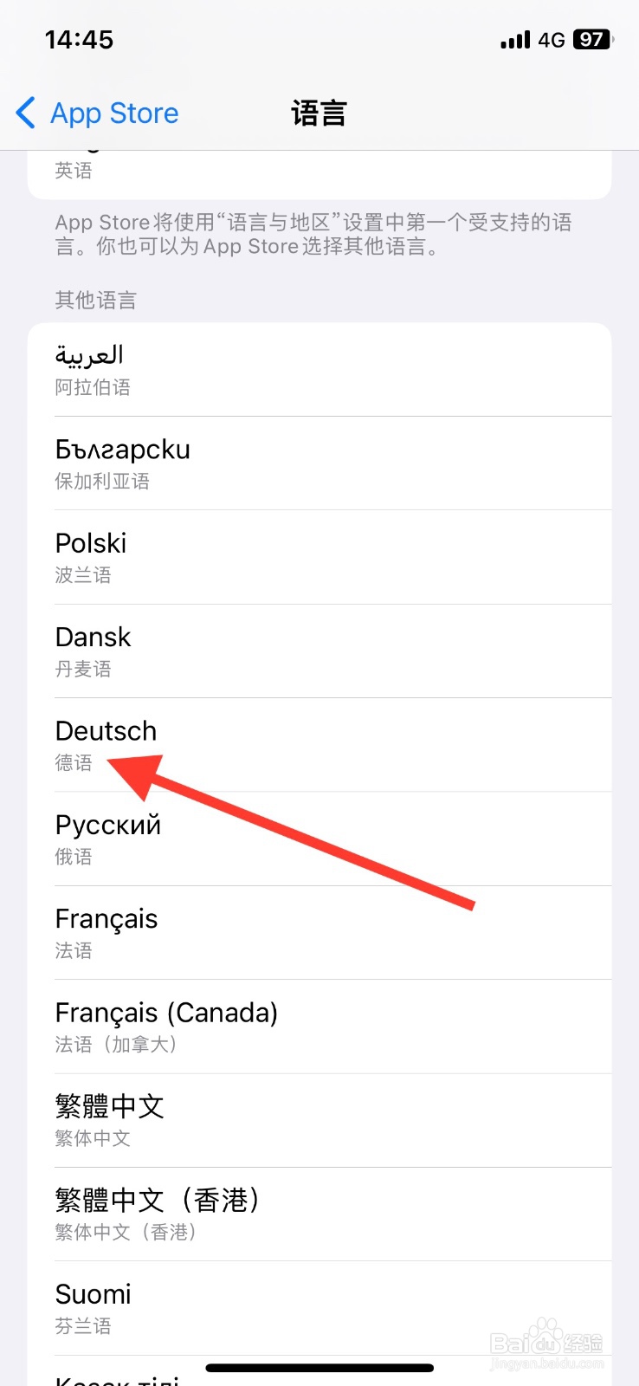Tap the back chevron icon
This screenshot has width=639, height=1386.
26,113
